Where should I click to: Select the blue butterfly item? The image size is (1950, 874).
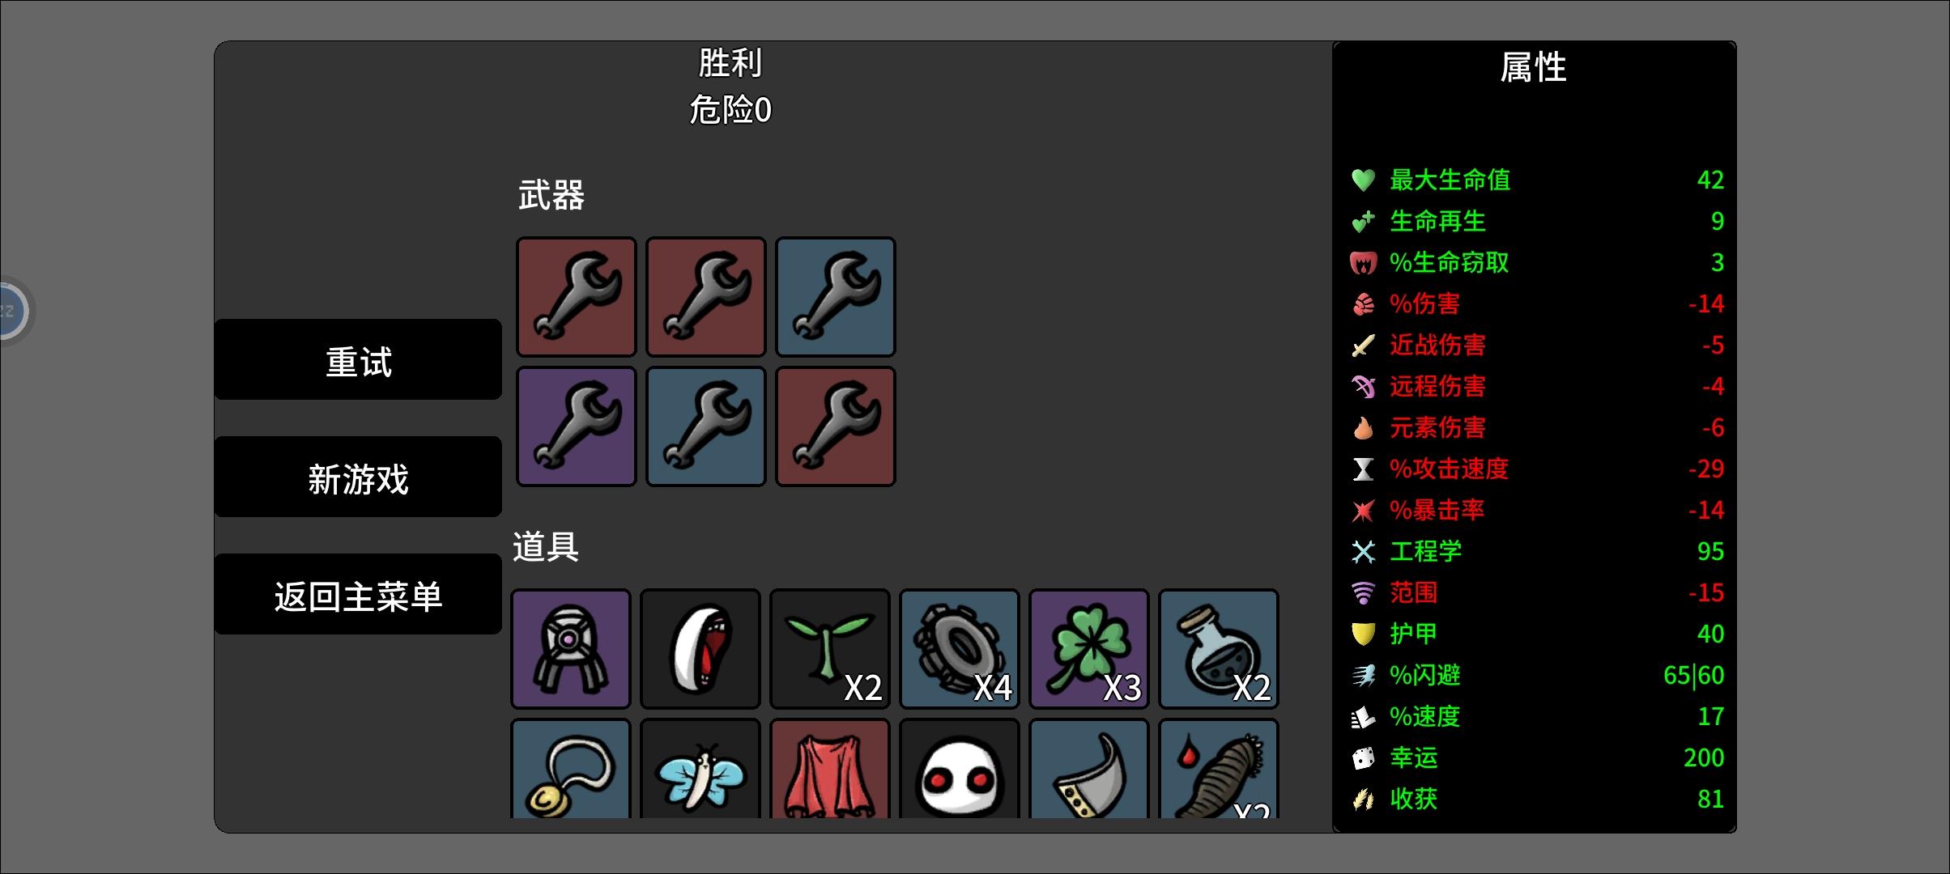click(700, 769)
